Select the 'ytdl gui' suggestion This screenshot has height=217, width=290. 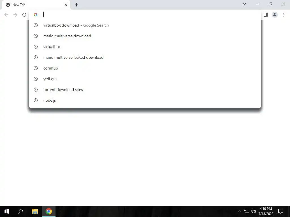coord(145,79)
